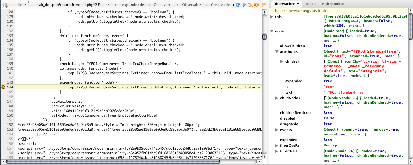Toggle a breakpoint on line number 130
Image resolution: width=413 pixels, height=165 pixels.
coord(10,22)
